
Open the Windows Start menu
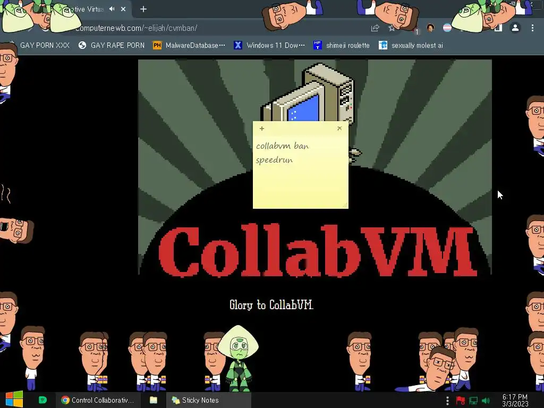click(x=14, y=399)
